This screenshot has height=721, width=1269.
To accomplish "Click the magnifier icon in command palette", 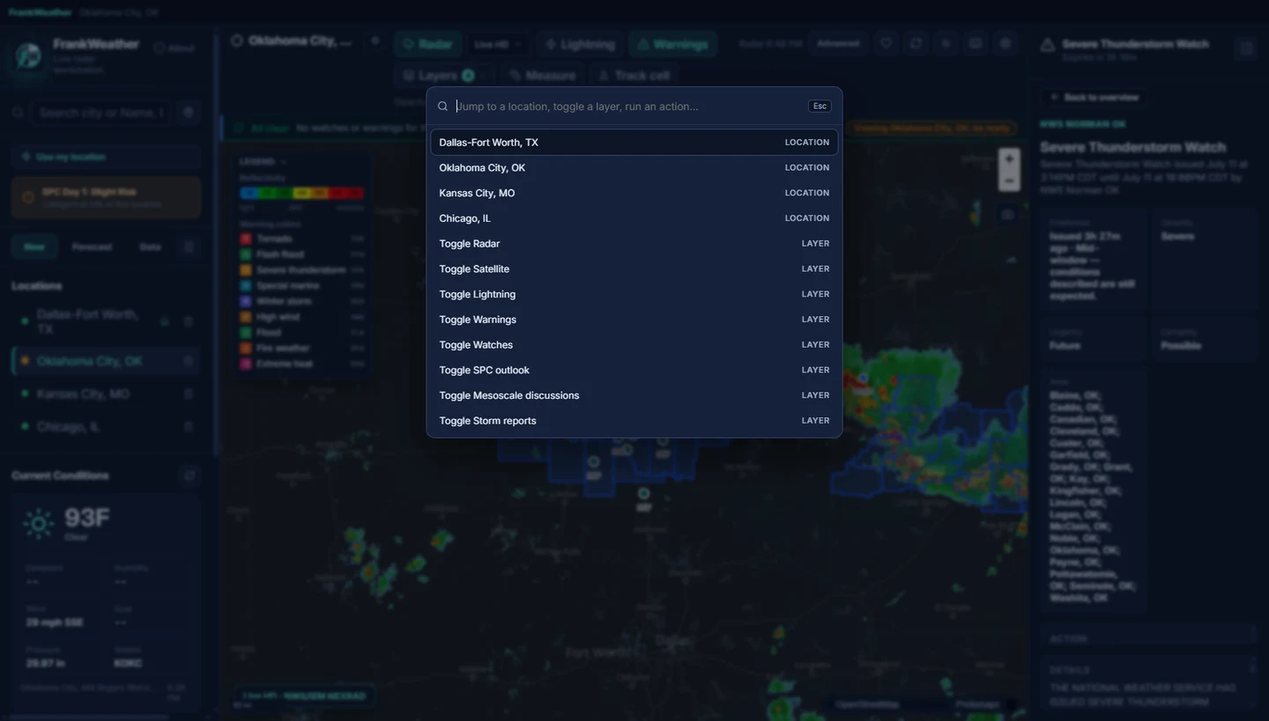I will pos(443,107).
